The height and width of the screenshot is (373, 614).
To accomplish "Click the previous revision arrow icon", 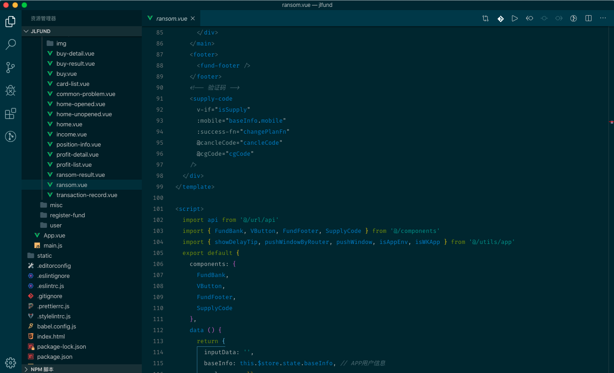I will [530, 18].
